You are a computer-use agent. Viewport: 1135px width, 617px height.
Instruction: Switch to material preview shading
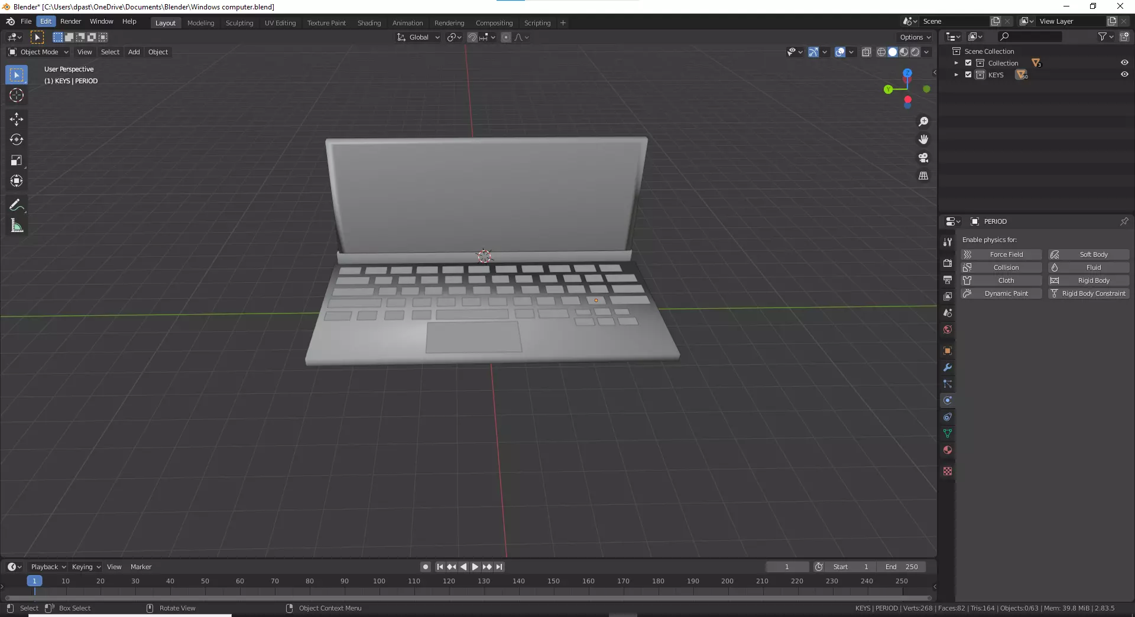coord(904,52)
